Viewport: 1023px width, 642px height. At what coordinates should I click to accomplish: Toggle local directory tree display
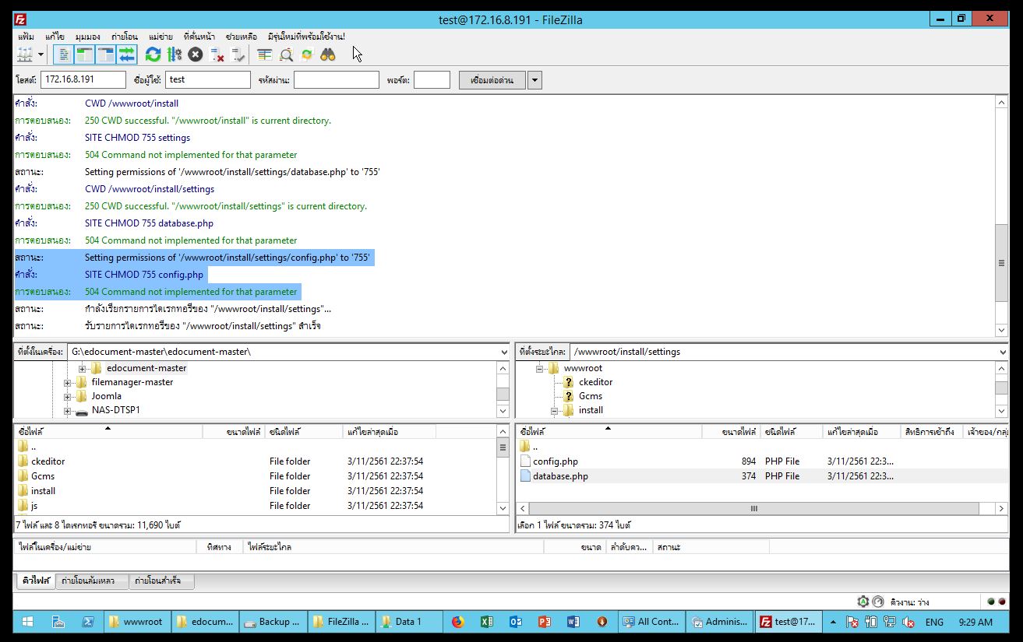(x=85, y=54)
